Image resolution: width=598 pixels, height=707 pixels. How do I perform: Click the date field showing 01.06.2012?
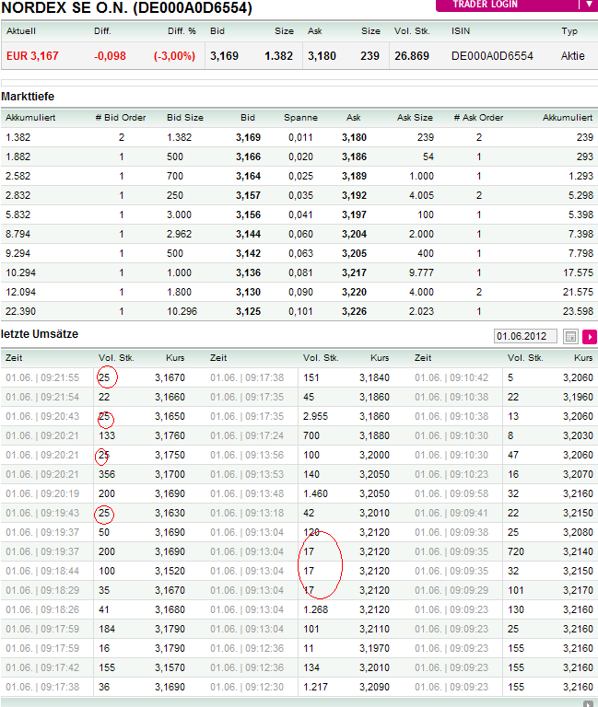(x=525, y=336)
